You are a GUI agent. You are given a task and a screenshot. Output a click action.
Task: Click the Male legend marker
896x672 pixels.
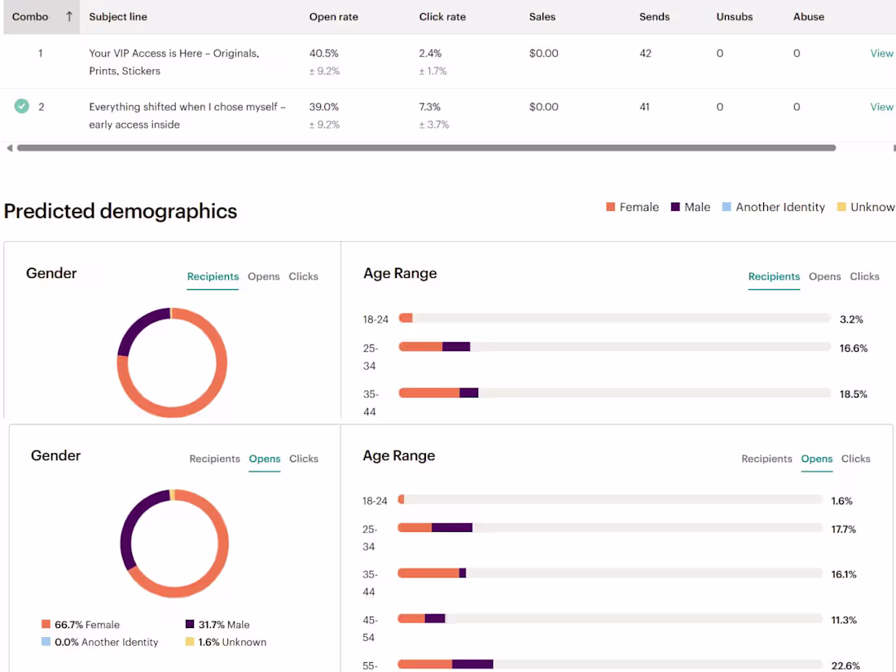pyautogui.click(x=674, y=207)
